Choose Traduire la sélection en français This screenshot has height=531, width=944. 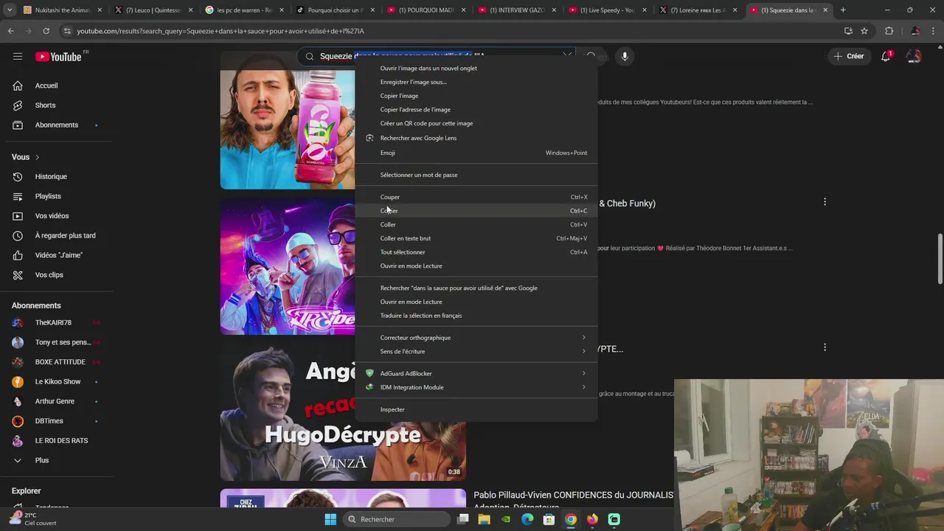(x=476, y=316)
